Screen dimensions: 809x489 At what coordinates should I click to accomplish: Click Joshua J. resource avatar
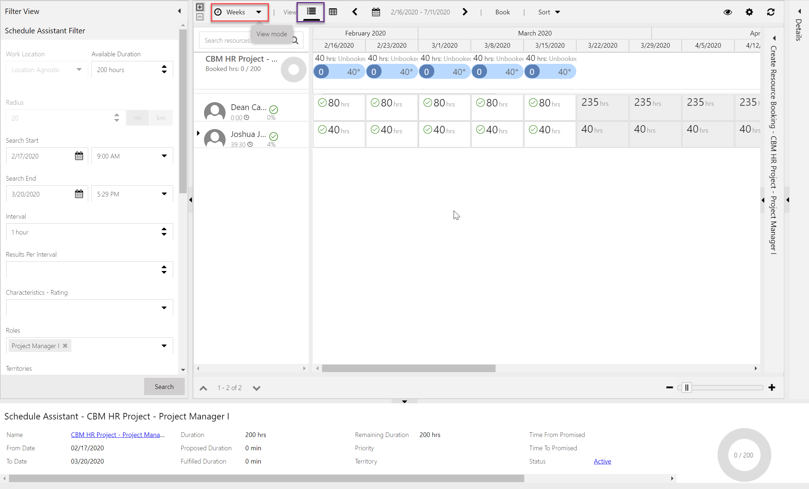(x=215, y=138)
